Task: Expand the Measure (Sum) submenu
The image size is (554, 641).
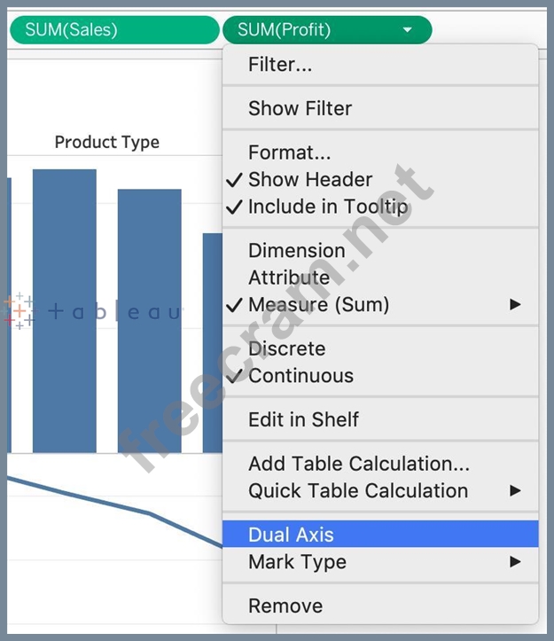Action: [x=515, y=305]
